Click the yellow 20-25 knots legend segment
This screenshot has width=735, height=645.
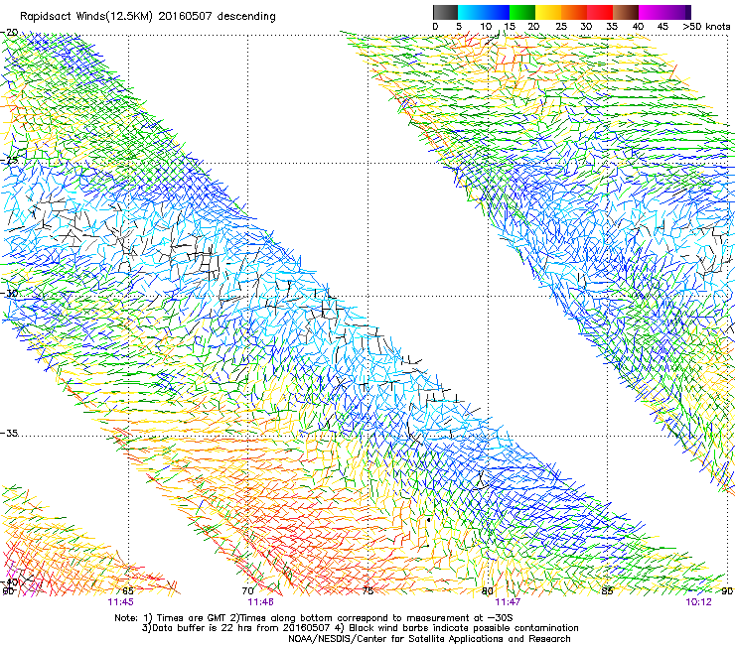pyautogui.click(x=548, y=12)
